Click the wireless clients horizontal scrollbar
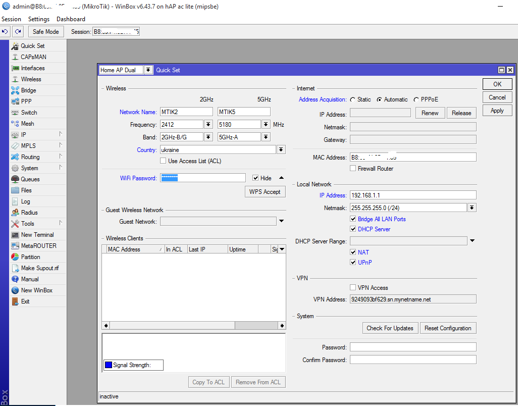The image size is (518, 406). click(x=194, y=326)
